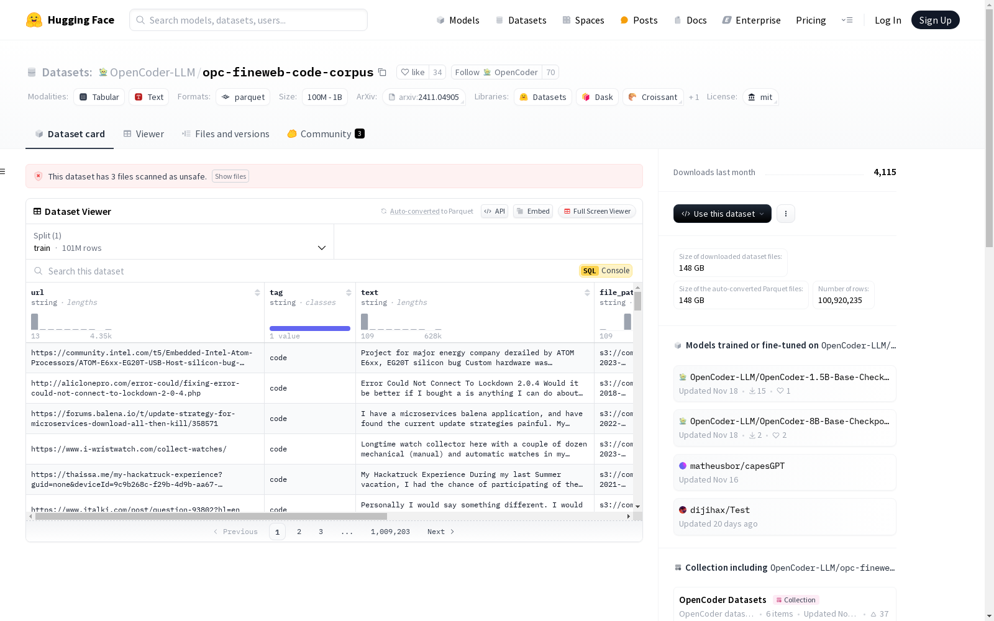Click the url lengths histogram bar
Image resolution: width=994 pixels, height=621 pixels.
coord(35,321)
